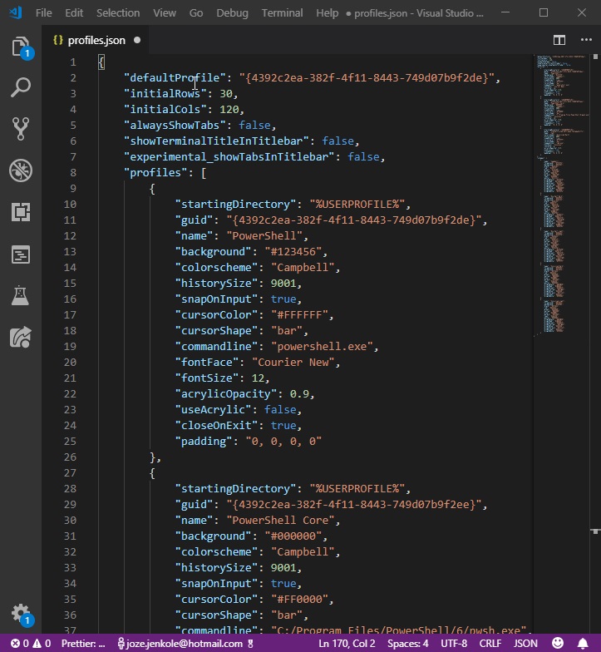
Task: Click "experimental_showTabsInTitlebar" key
Action: click(x=232, y=156)
